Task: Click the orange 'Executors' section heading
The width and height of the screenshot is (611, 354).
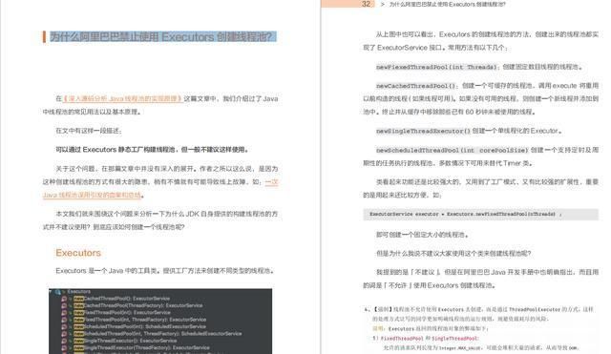Action: tap(78, 253)
